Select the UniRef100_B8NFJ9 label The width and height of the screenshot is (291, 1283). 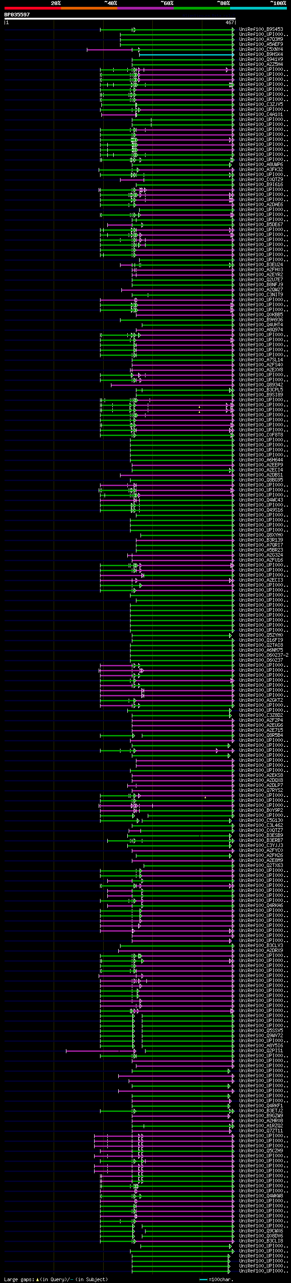pyautogui.click(x=261, y=285)
